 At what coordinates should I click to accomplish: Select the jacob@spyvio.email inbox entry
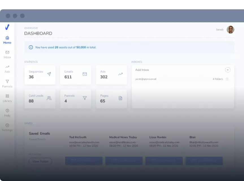pyautogui.click(x=146, y=79)
